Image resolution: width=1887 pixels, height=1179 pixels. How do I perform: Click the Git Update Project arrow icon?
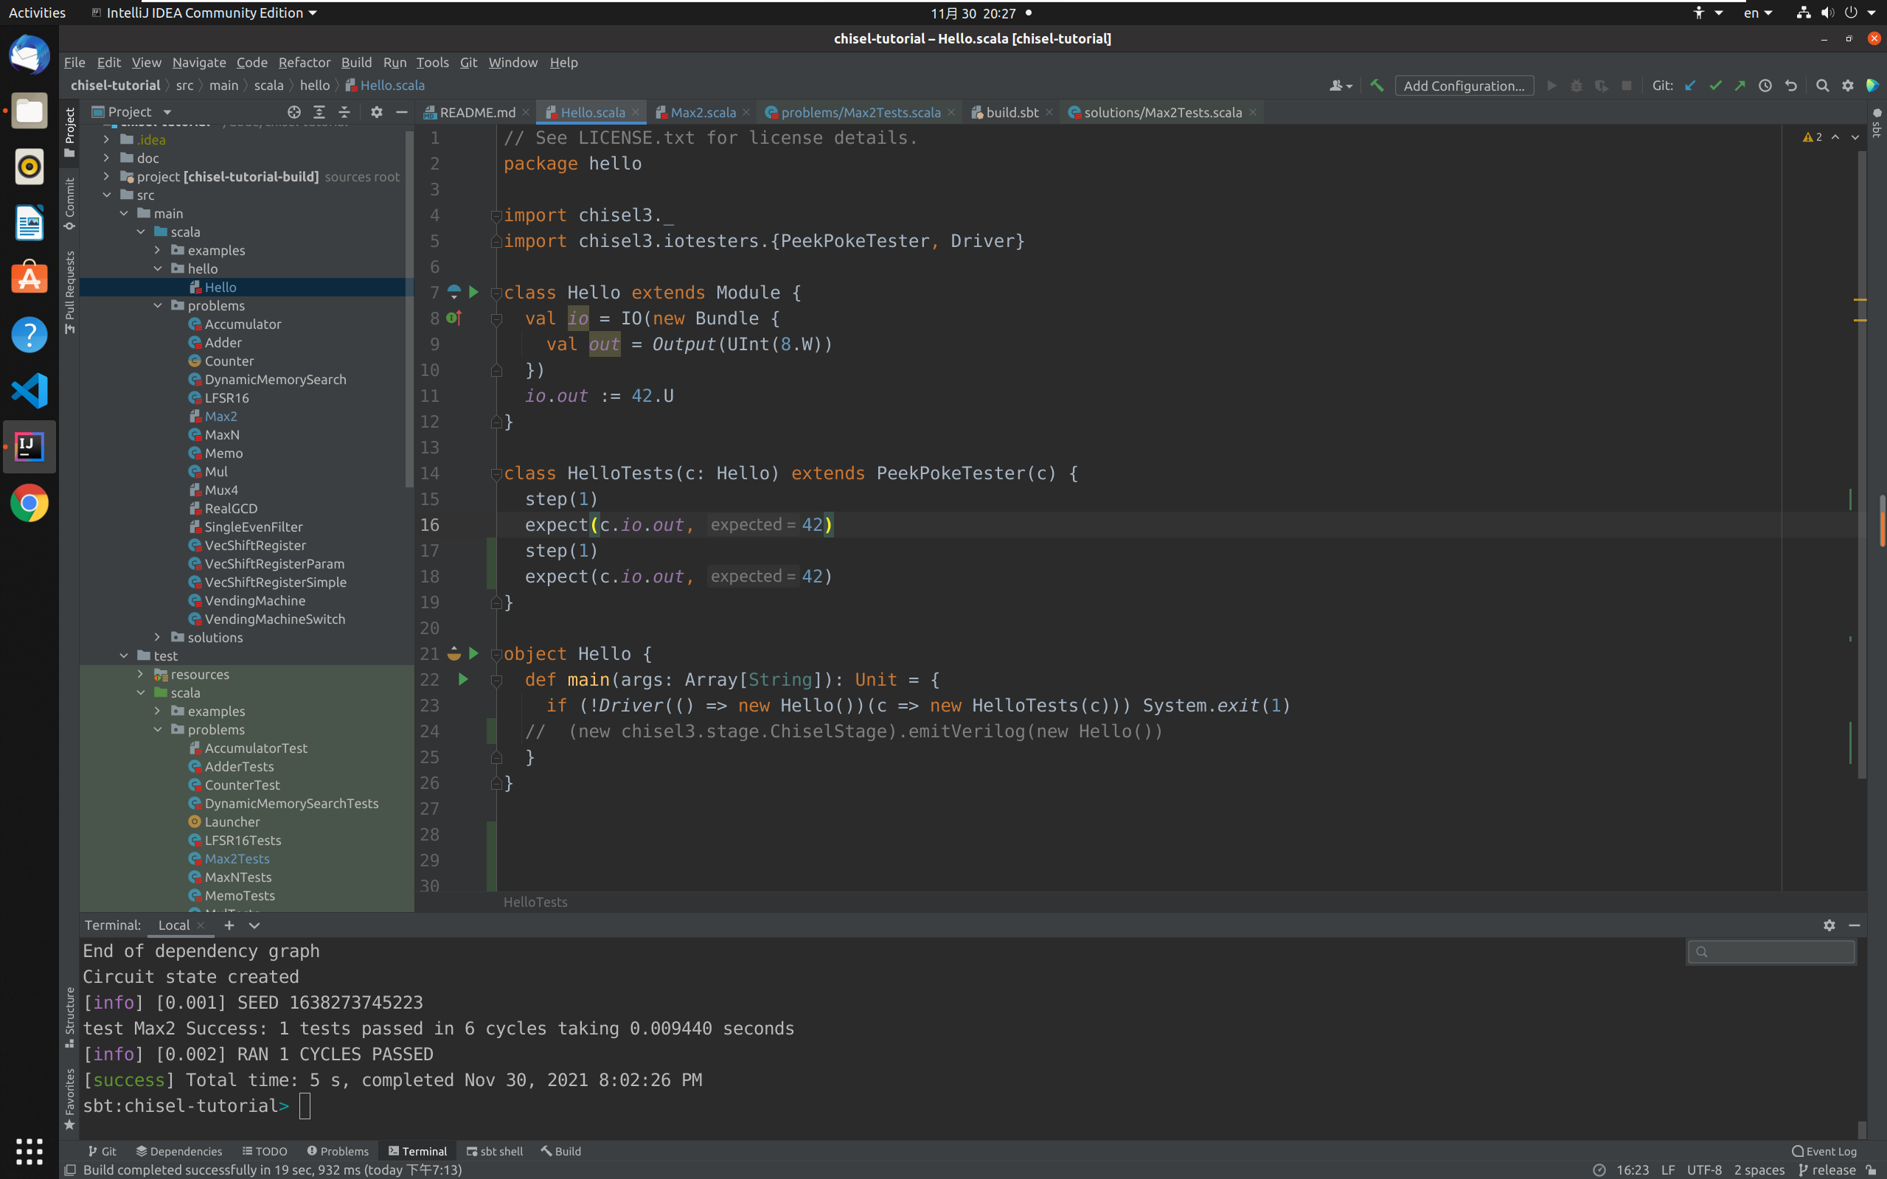[x=1689, y=86]
